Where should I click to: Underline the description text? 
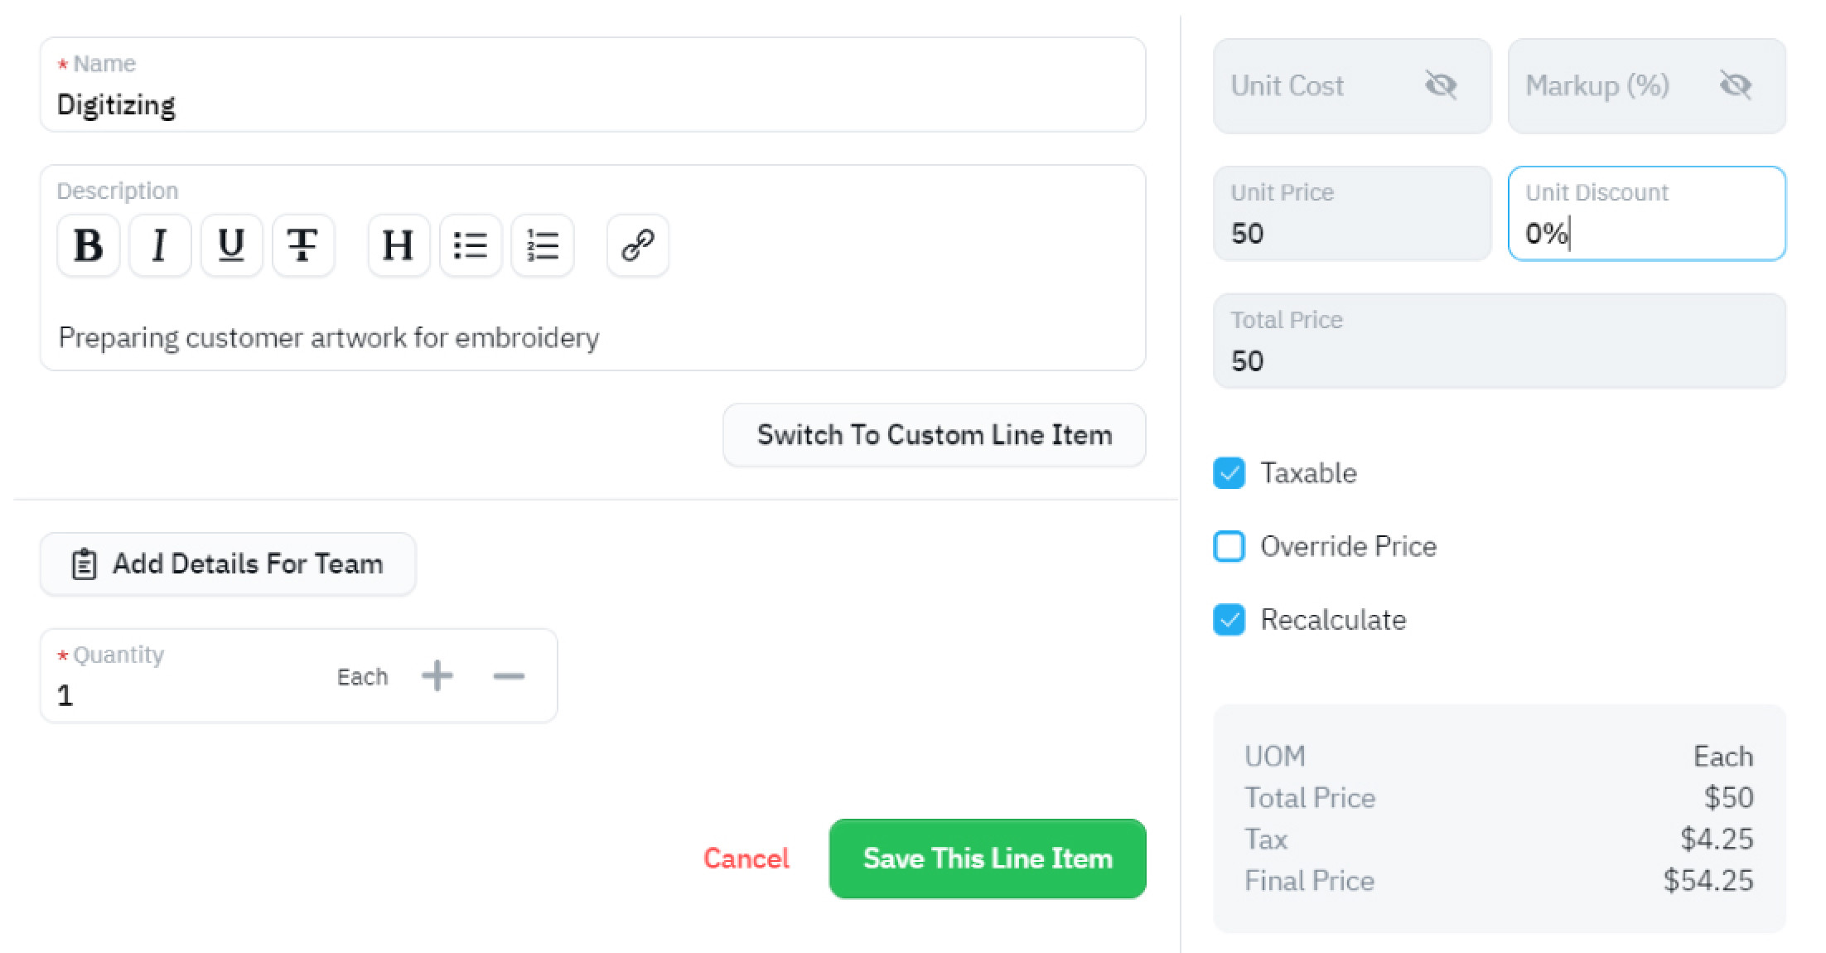tap(231, 245)
